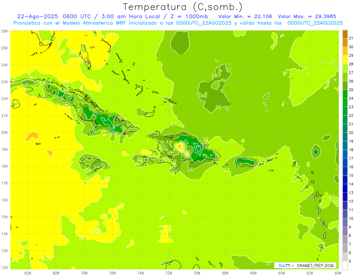
Task: Click the "66W" longitude axis label
Action: pyautogui.click(x=253, y=273)
